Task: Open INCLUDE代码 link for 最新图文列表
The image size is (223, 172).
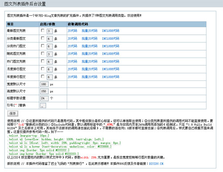Action: [x=111, y=31]
